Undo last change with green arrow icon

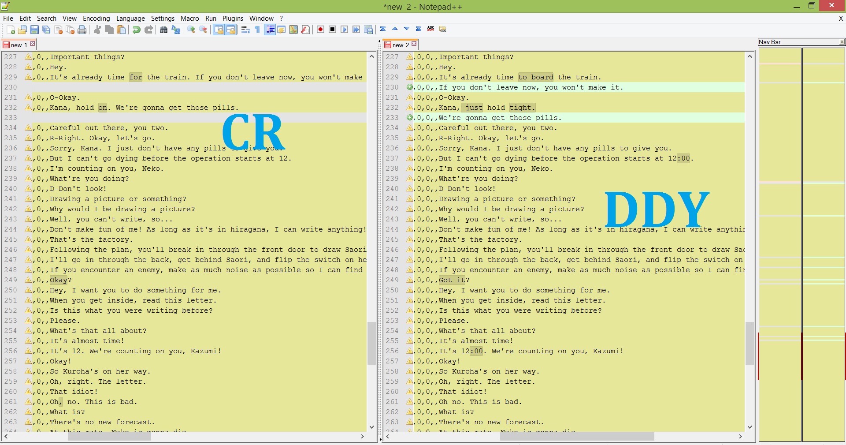(x=137, y=30)
